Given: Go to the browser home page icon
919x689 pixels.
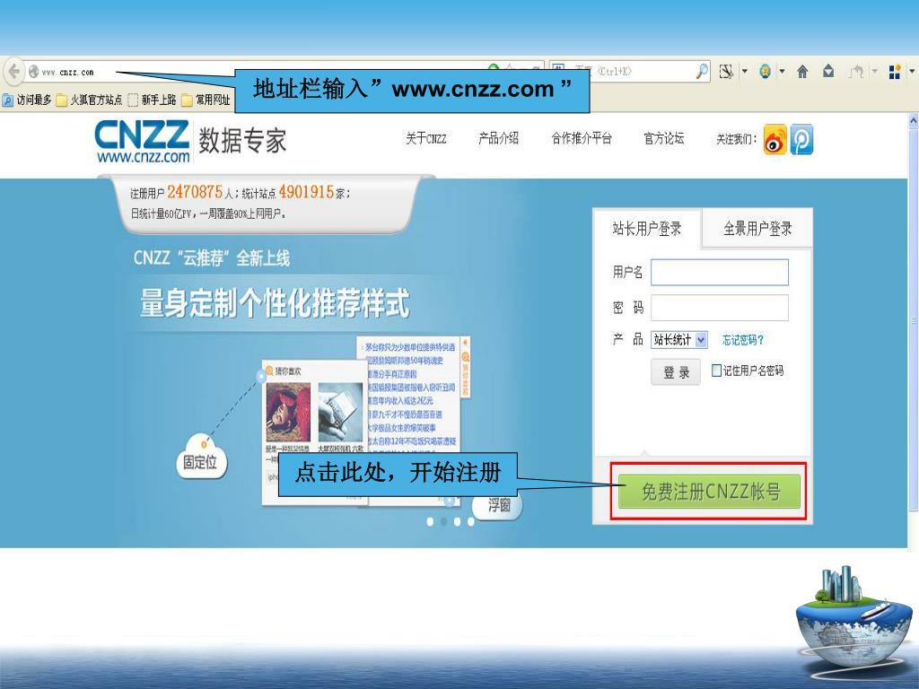Looking at the screenshot, I should pyautogui.click(x=802, y=72).
